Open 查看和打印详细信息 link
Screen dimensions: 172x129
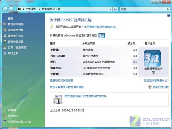coord(62,80)
